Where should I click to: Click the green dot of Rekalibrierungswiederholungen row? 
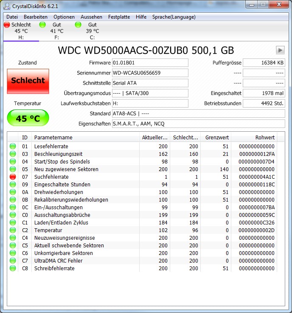pyautogui.click(x=13, y=199)
